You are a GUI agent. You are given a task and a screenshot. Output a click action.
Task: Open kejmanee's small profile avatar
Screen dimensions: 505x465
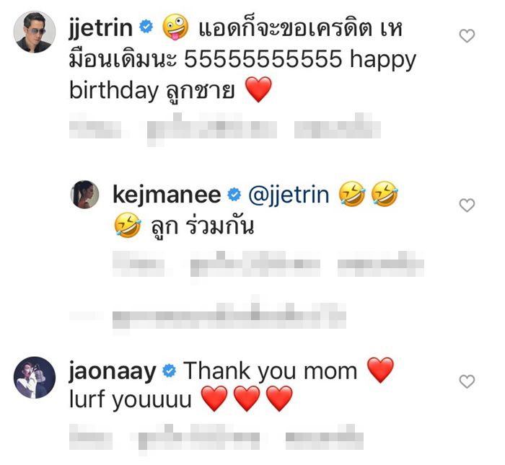(85, 195)
